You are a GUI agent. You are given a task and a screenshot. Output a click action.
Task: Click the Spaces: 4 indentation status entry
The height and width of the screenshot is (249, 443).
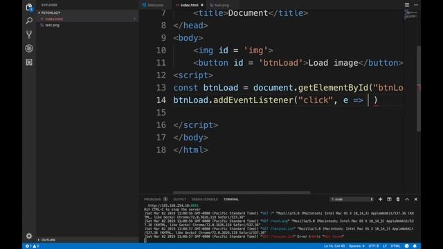coord(356,246)
